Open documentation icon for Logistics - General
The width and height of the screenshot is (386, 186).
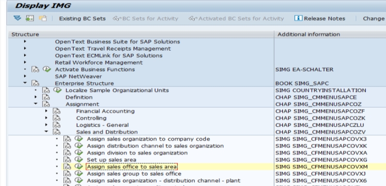tap(57, 125)
